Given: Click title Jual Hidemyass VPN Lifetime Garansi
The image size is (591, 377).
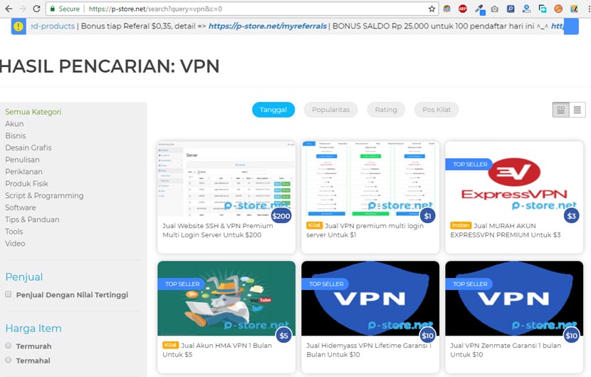Looking at the screenshot, I should 369,350.
